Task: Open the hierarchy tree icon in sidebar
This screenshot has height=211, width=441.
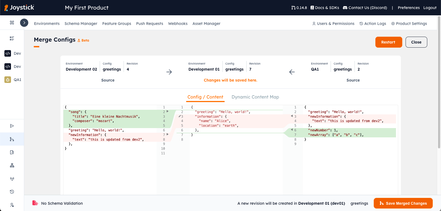Action: (x=12, y=166)
